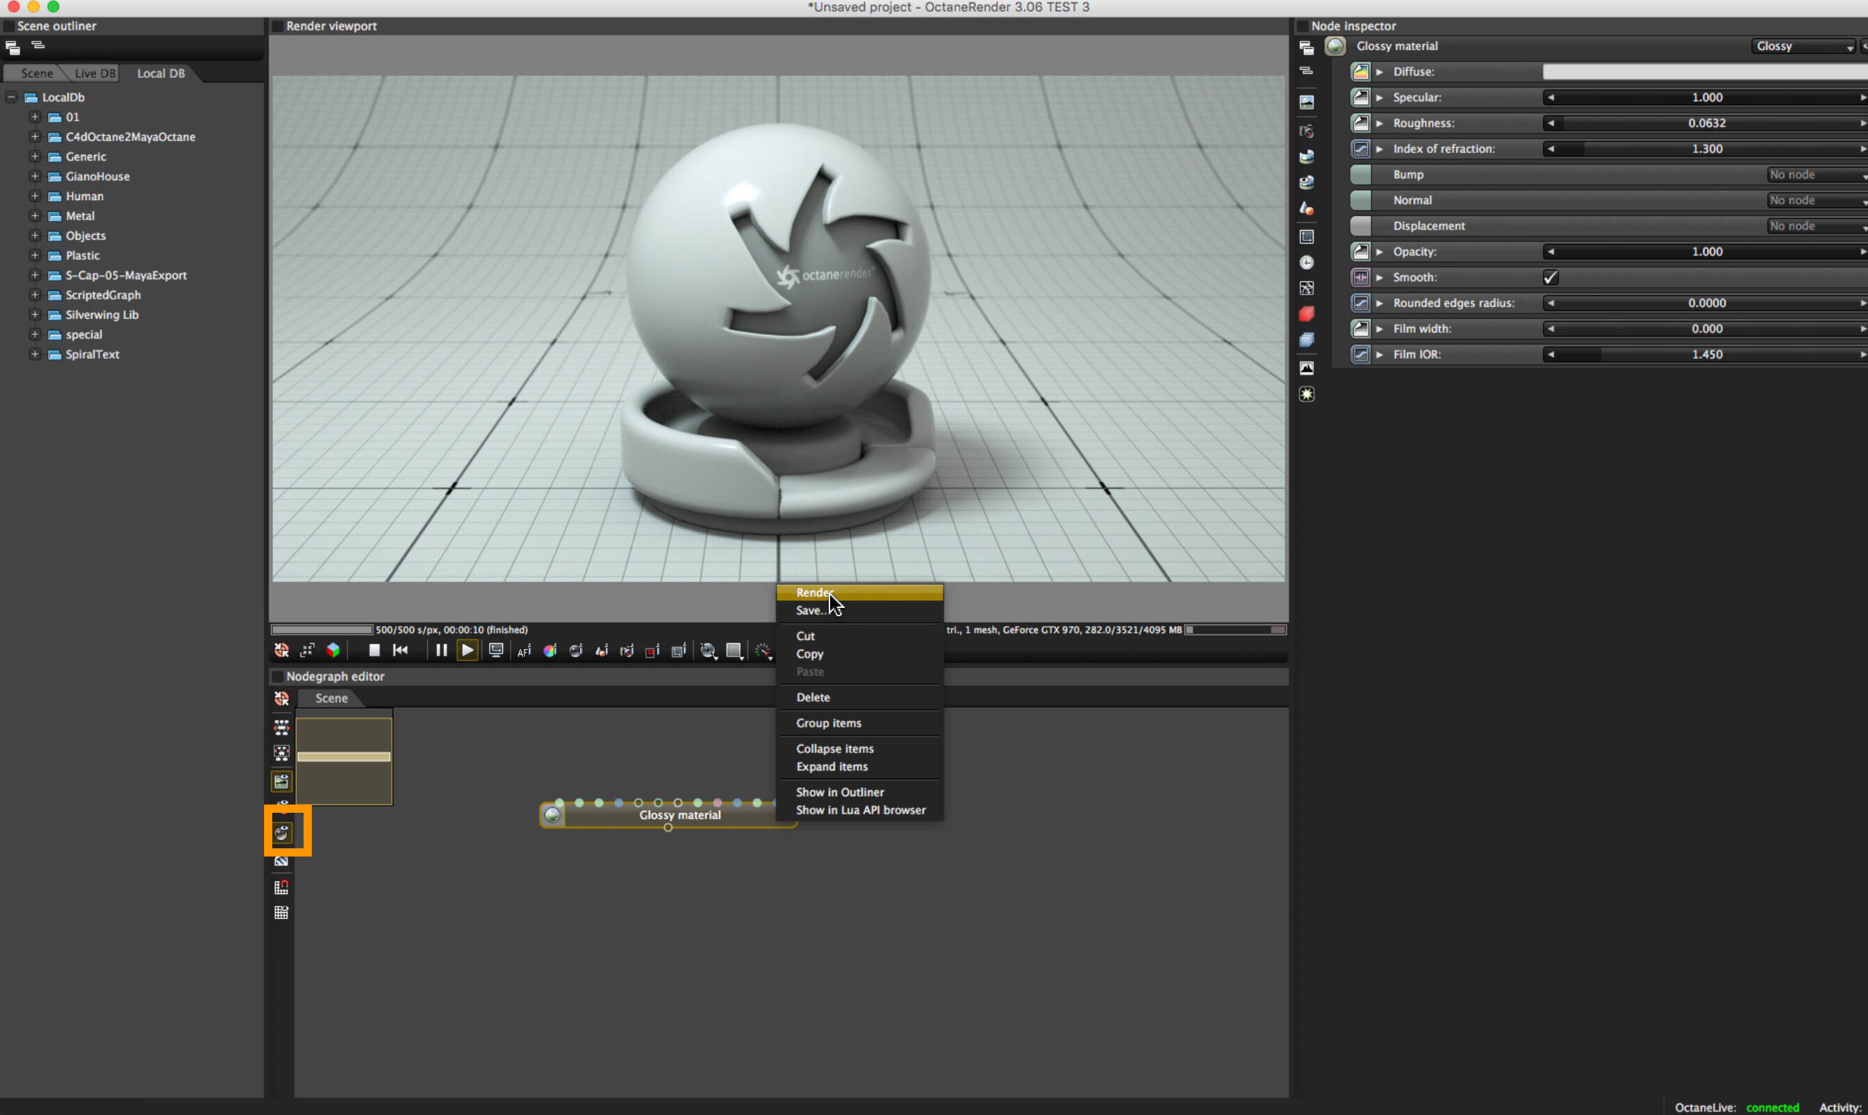Viewport: 1868px width, 1115px height.
Task: Toggle the Smooth checkbox
Action: pyautogui.click(x=1551, y=277)
